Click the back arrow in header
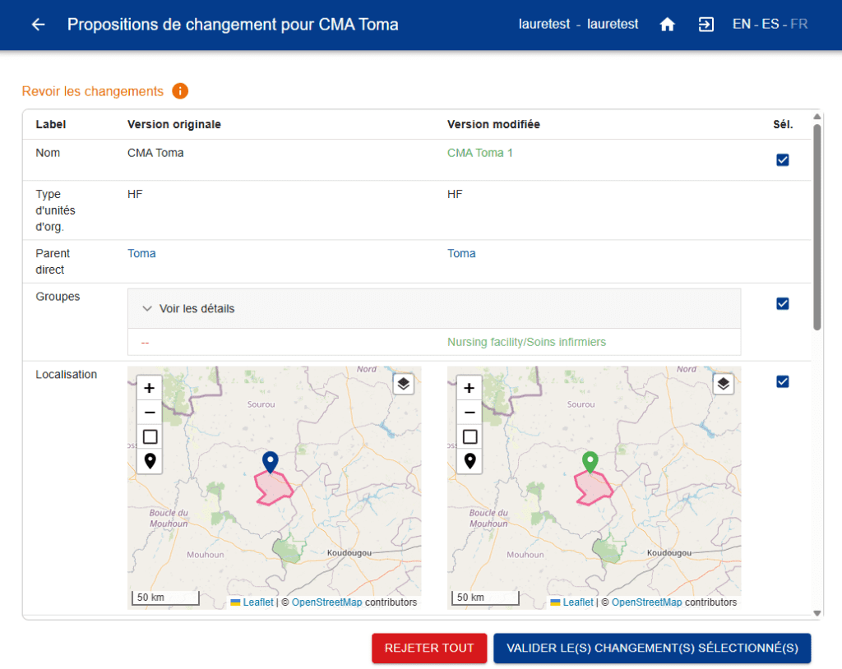 point(38,25)
